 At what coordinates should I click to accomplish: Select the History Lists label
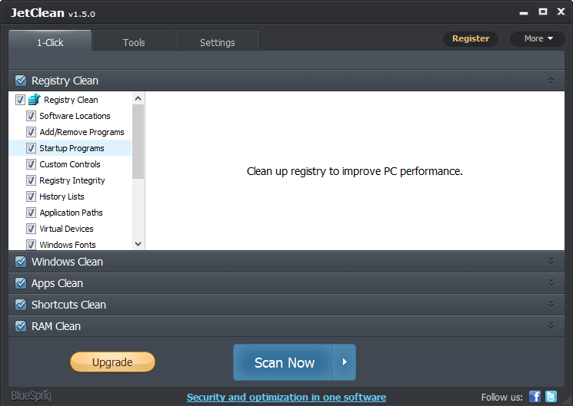point(62,196)
